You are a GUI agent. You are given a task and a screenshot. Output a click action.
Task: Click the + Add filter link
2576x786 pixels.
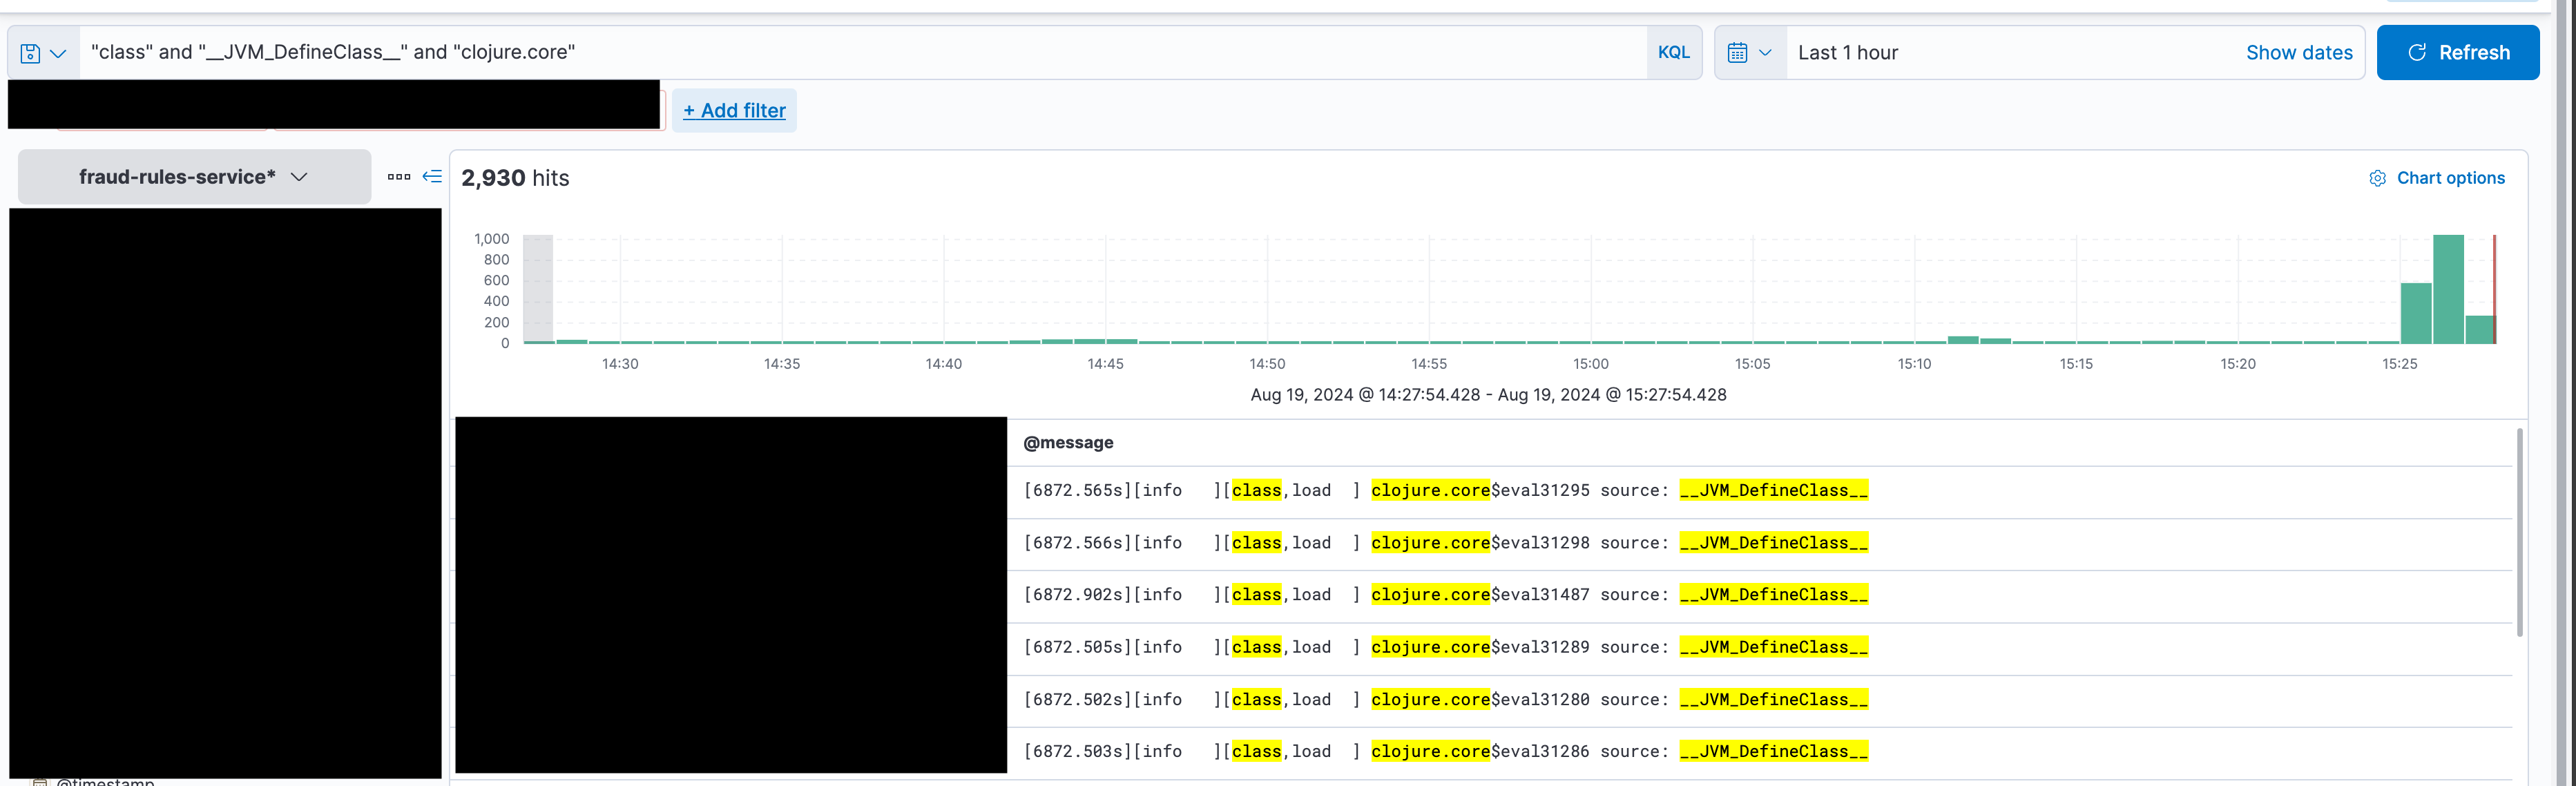[734, 110]
